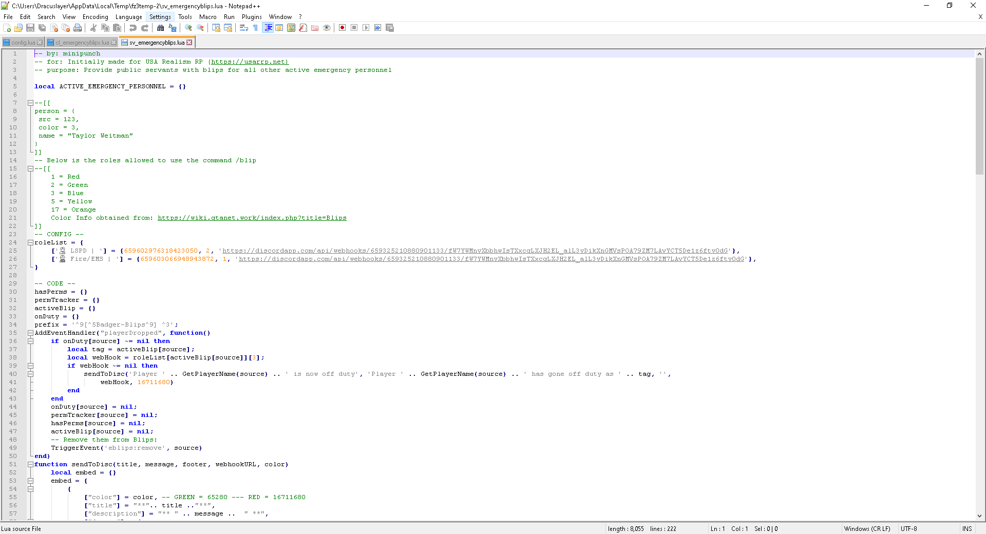Open the wiki.qtanet.work Blips link
The height and width of the screenshot is (534, 986).
252,218
